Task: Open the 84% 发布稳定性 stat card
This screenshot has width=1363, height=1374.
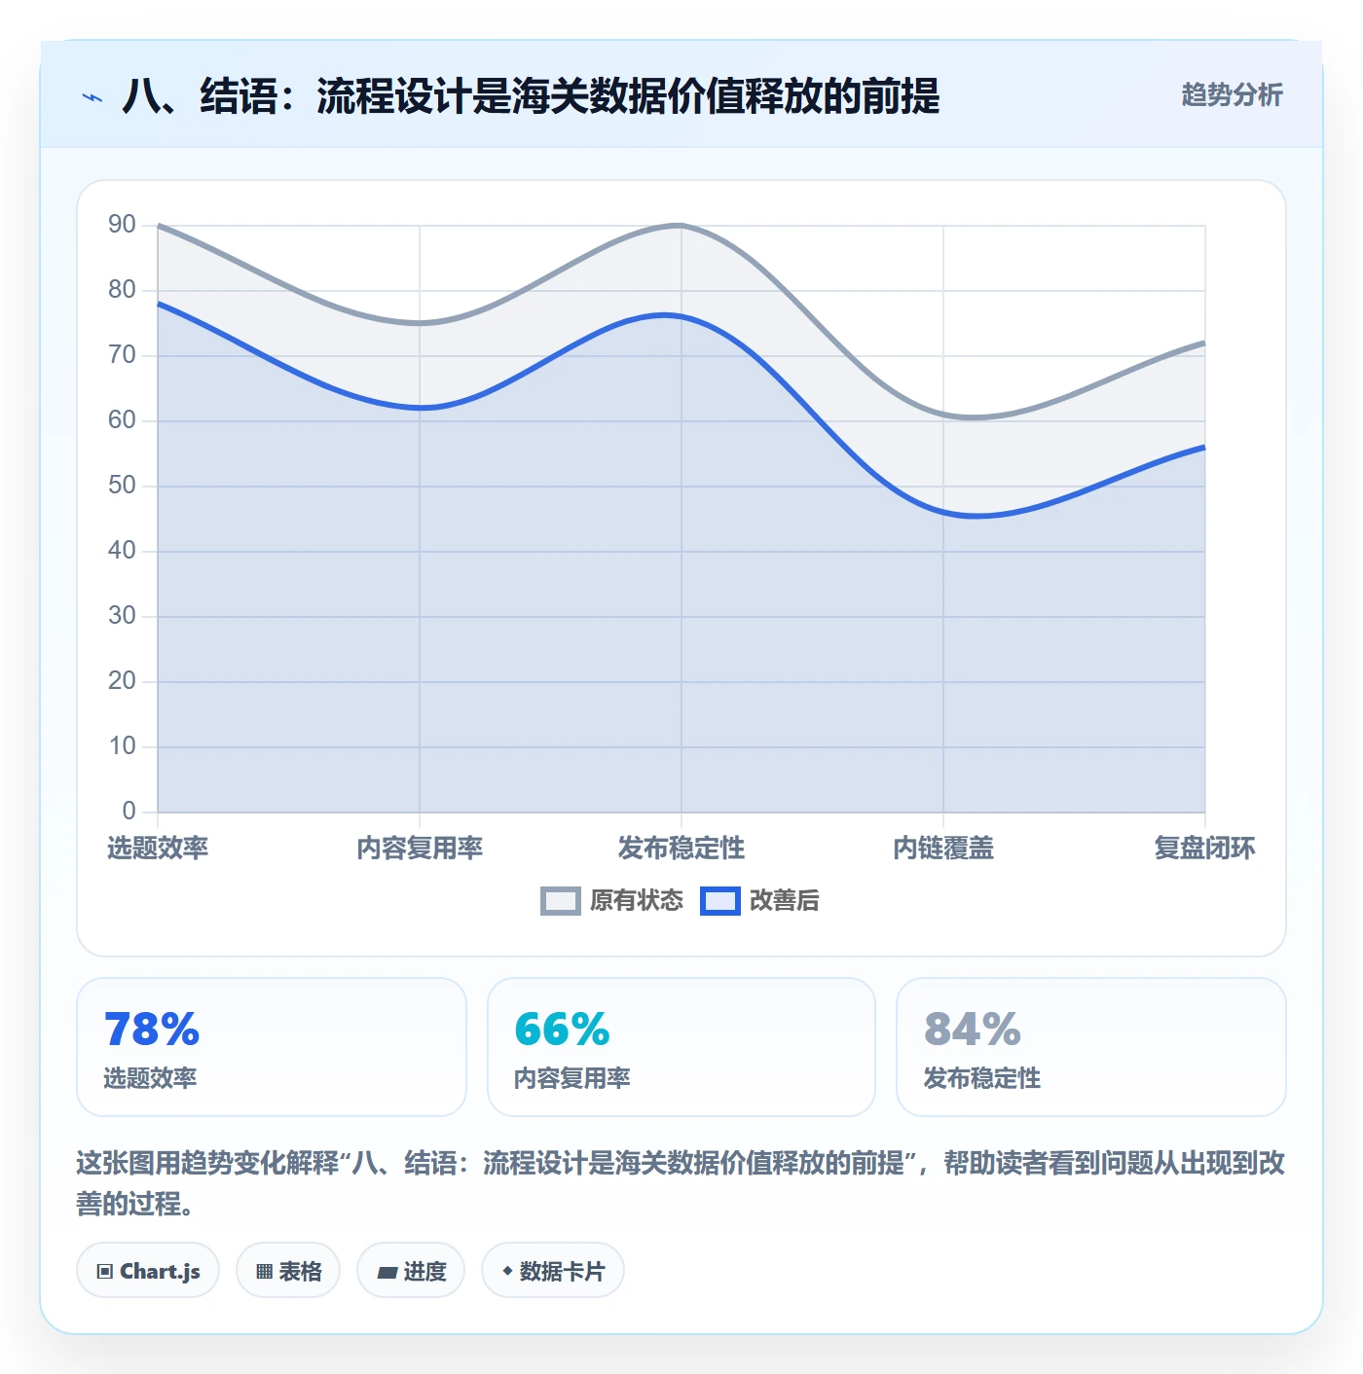Action: [x=1091, y=1047]
